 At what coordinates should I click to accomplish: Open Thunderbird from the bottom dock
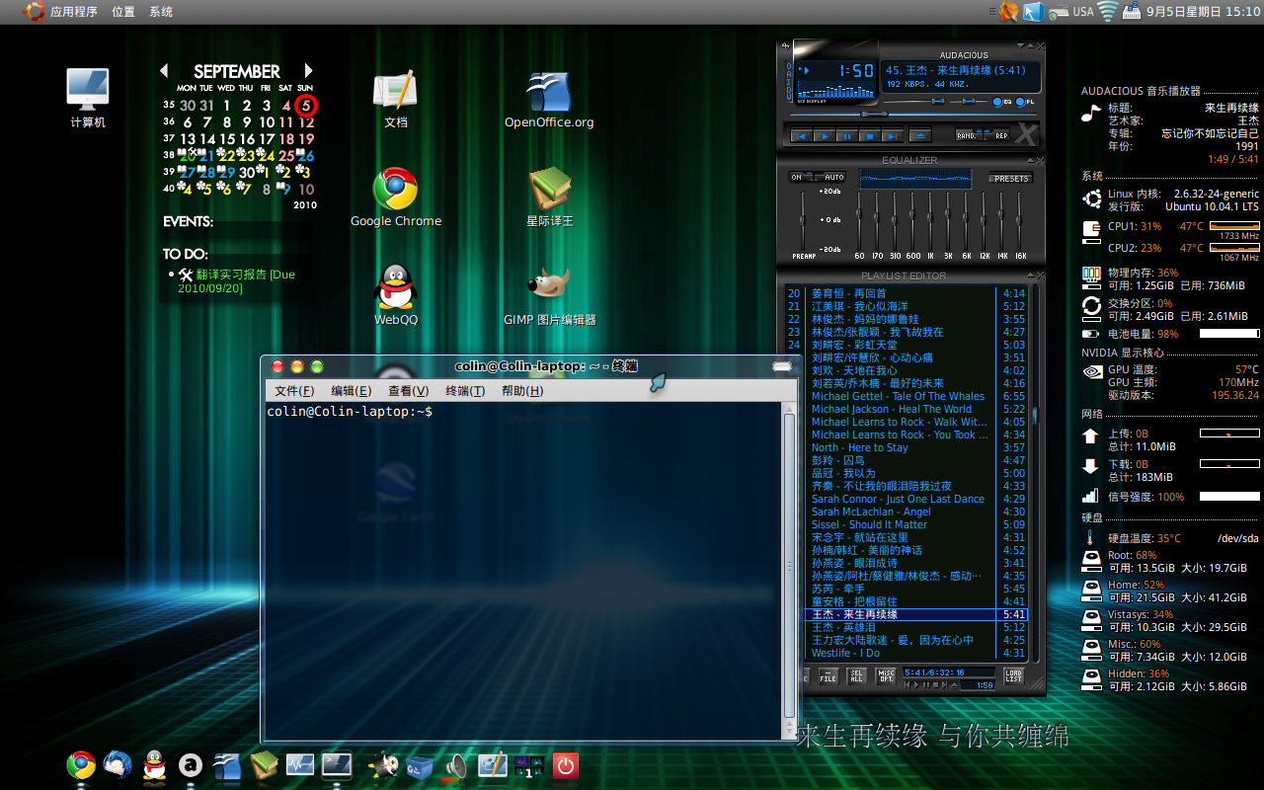[118, 764]
